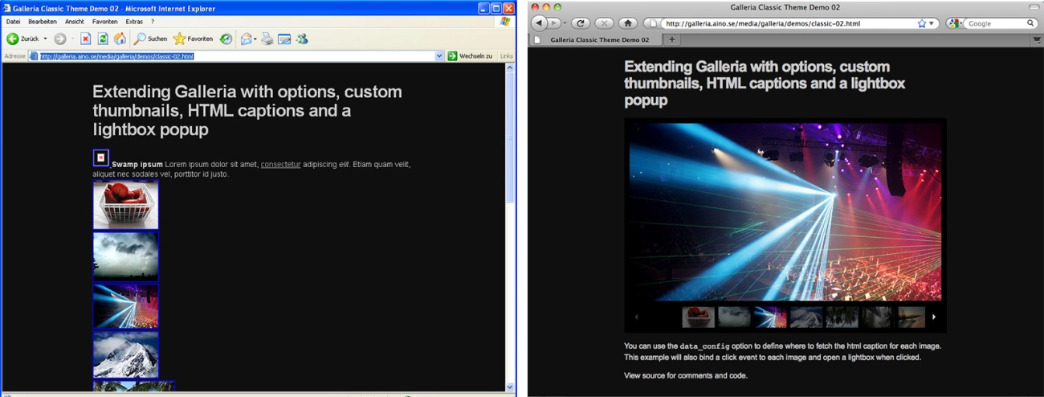Click the carousel next arrow
This screenshot has width=1044, height=397.
point(934,317)
